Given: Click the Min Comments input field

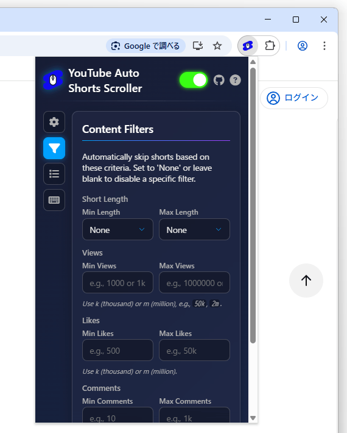Looking at the screenshot, I should tap(117, 415).
